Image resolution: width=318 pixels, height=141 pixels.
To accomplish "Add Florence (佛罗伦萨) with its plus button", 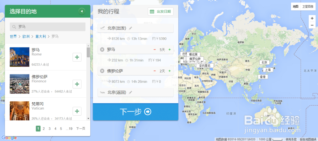I will tap(77, 84).
